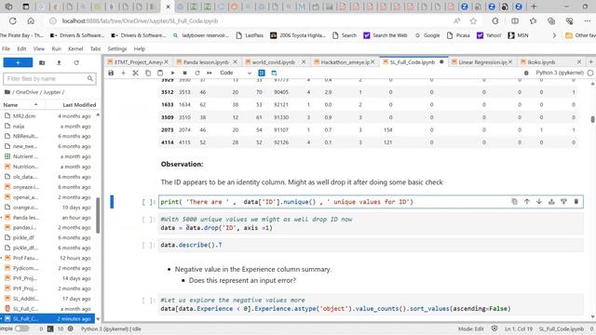Restart kernel and run all cells icon

(x=209, y=73)
